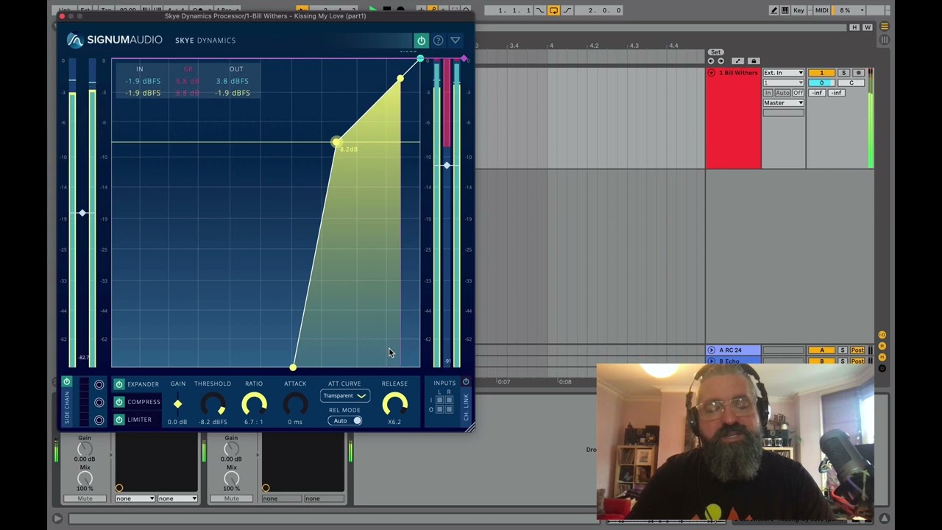This screenshot has height=530, width=942.
Task: Click the W width button
Action: [x=868, y=27]
